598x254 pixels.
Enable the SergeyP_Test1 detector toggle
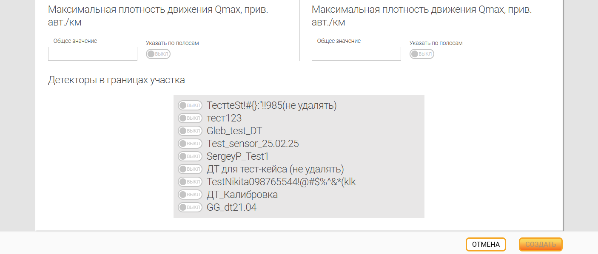point(190,156)
